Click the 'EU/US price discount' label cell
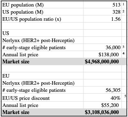Image resolution: width=128 pixels, height=117 pixels. coord(42,97)
